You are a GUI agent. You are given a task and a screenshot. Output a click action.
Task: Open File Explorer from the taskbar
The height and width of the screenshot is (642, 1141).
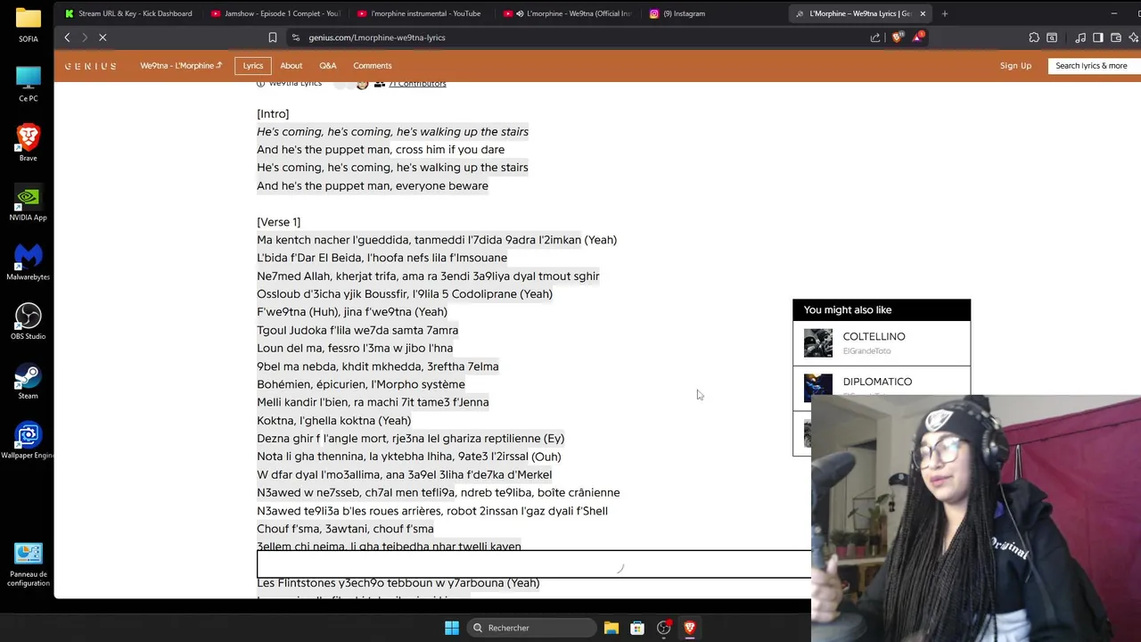coord(612,628)
